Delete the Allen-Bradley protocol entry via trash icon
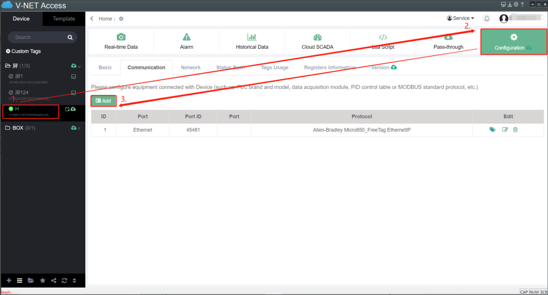This screenshot has width=548, height=295. [x=515, y=130]
